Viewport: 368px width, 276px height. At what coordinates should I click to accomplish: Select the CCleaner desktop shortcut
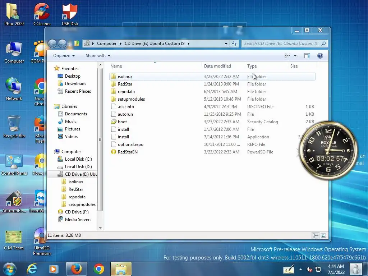click(42, 14)
